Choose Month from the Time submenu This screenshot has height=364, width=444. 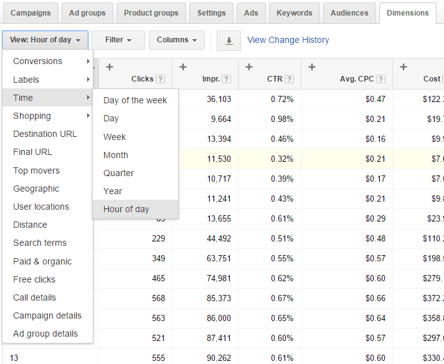tap(116, 155)
